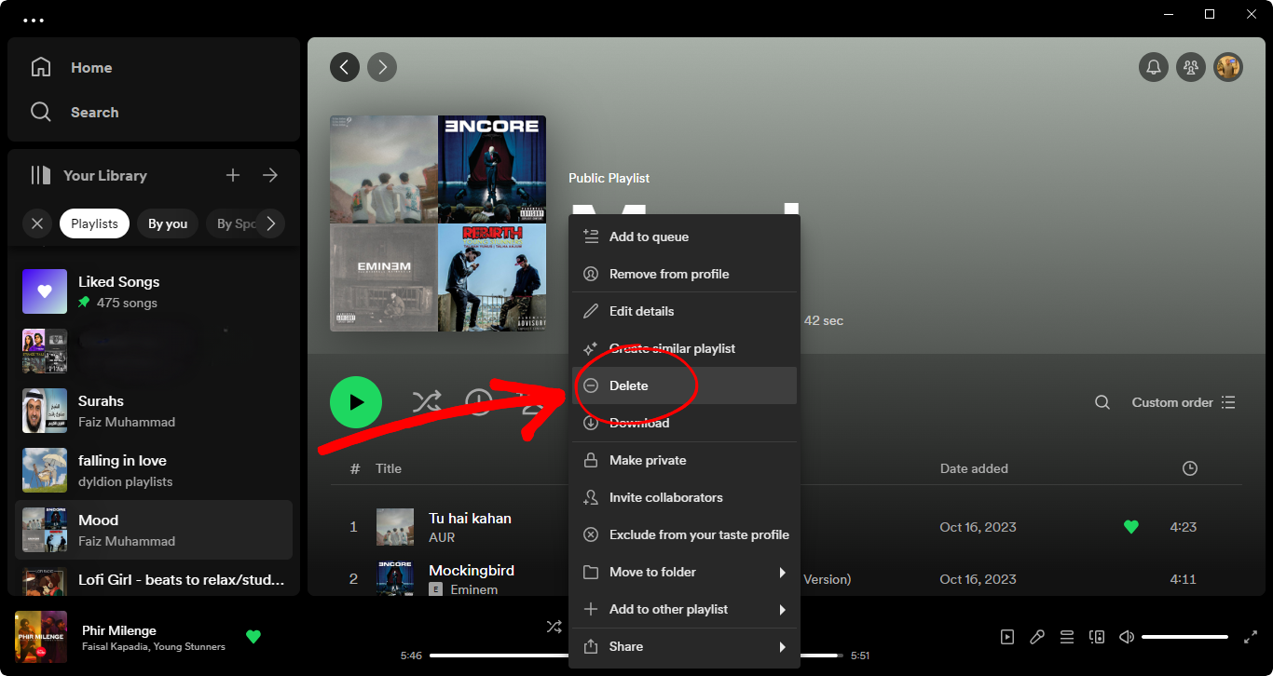Create a new playlist with the plus icon
Viewport: 1273px width, 676px height.
point(233,175)
